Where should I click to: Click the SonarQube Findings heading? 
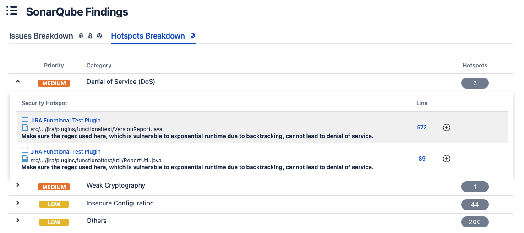tap(77, 12)
